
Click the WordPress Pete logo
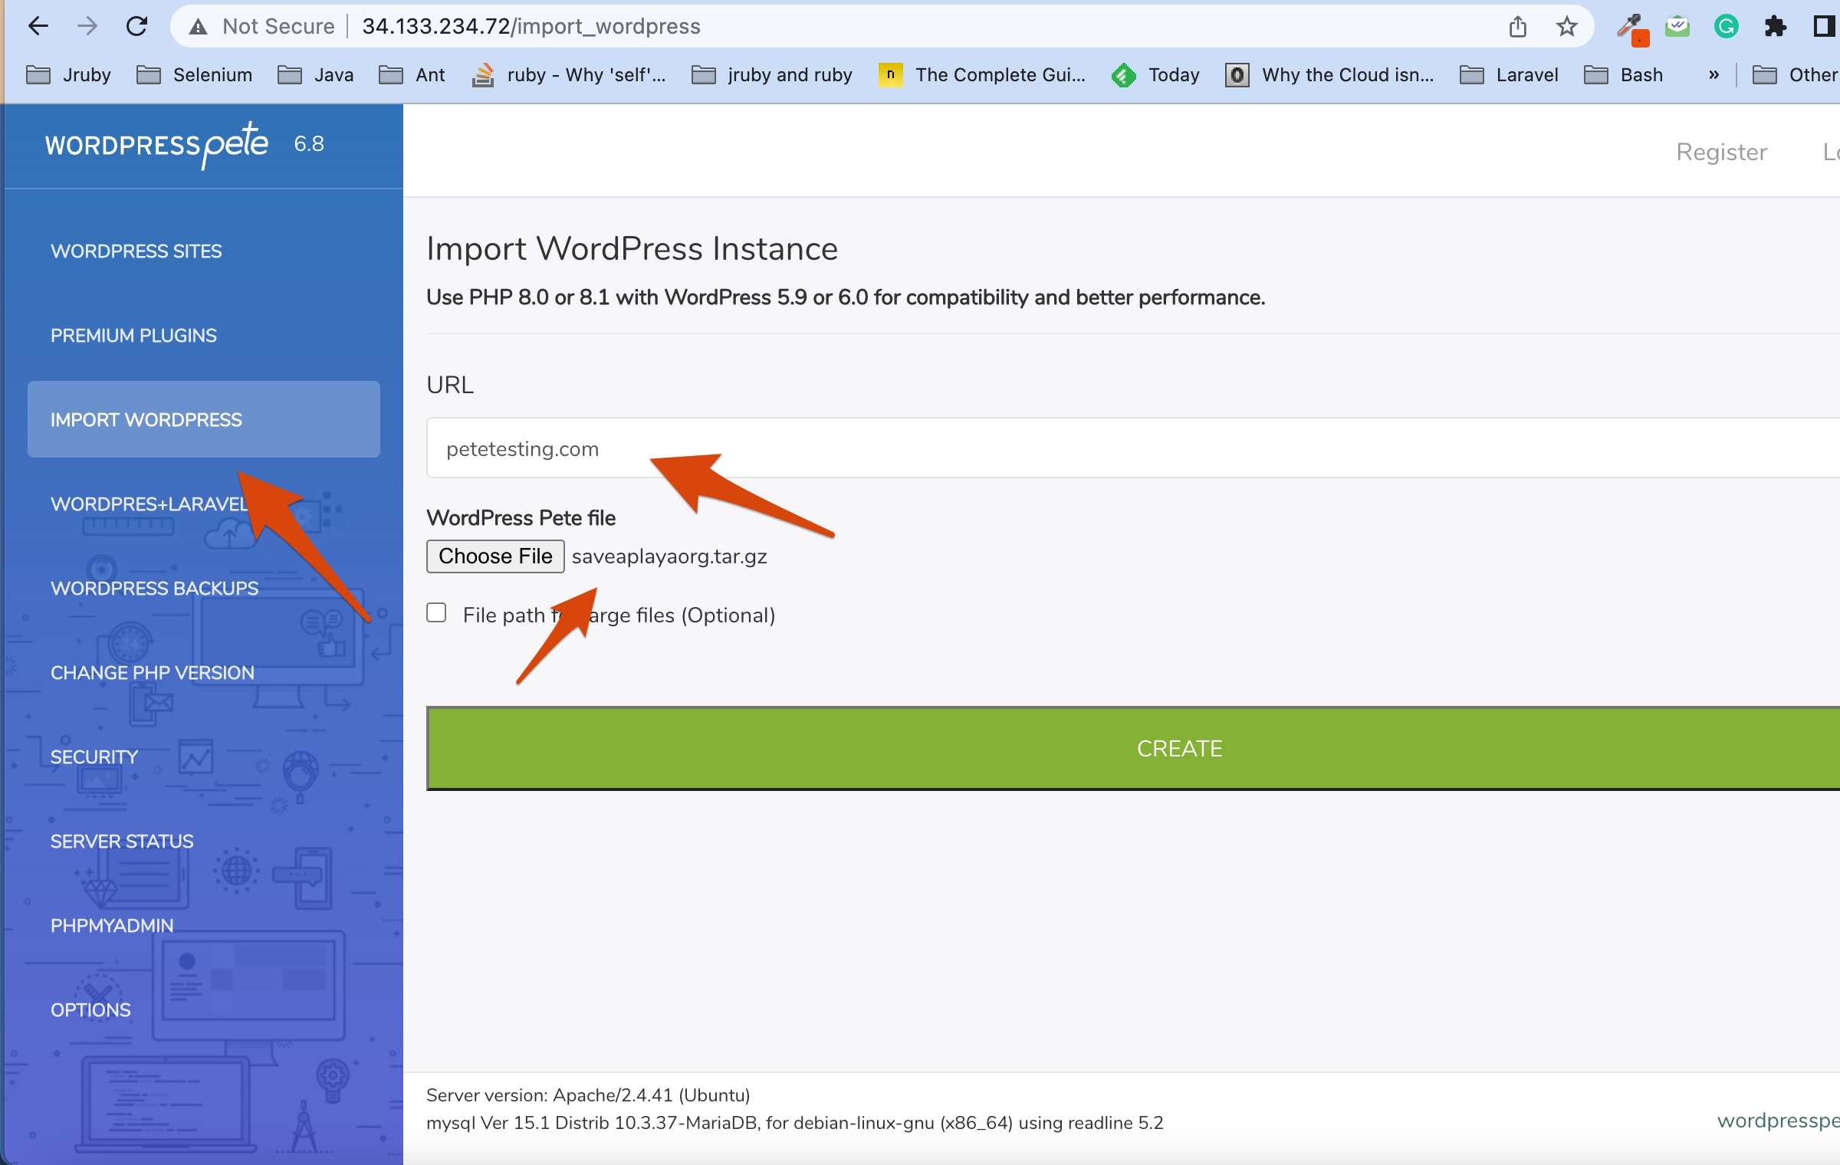(156, 144)
